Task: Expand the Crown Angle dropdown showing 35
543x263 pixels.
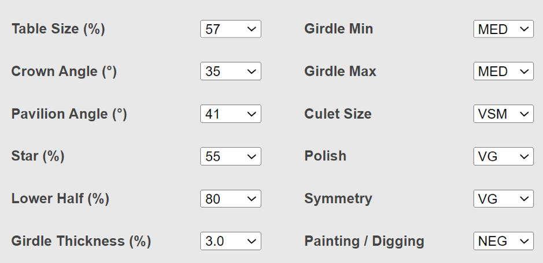Action: point(231,71)
